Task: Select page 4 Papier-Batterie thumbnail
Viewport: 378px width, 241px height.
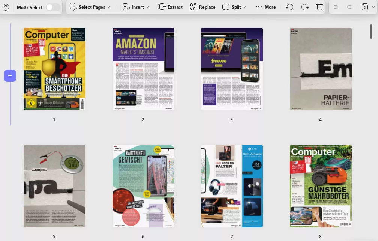Action: [321, 69]
